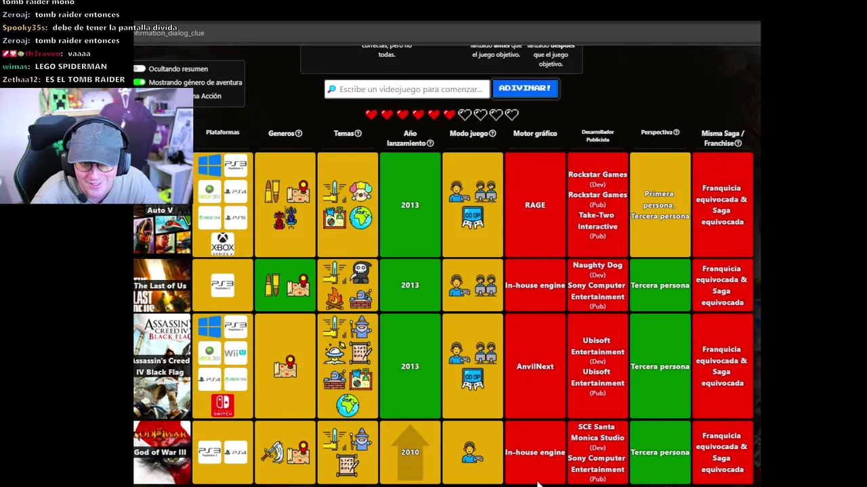867x487 pixels.
Task: Click the Grand Theft Auto V cover thumbnail
Action: point(162,231)
